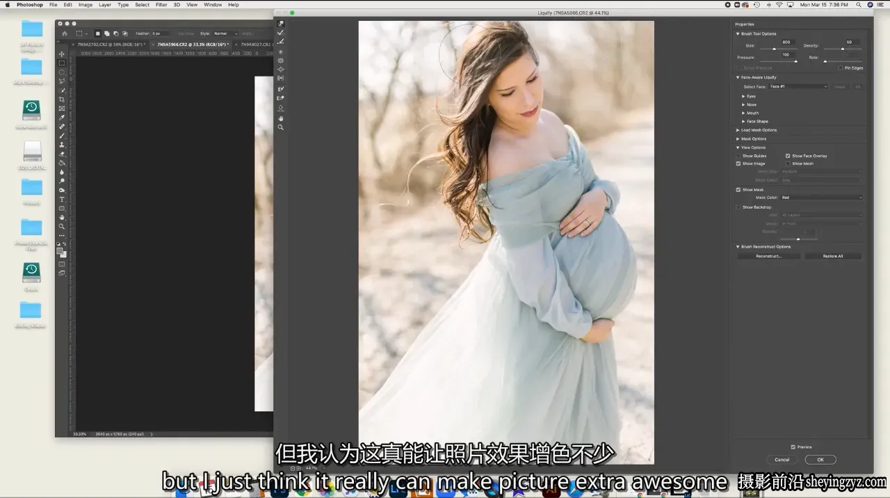Toggle the Preview checkbox in Liquify

click(793, 447)
